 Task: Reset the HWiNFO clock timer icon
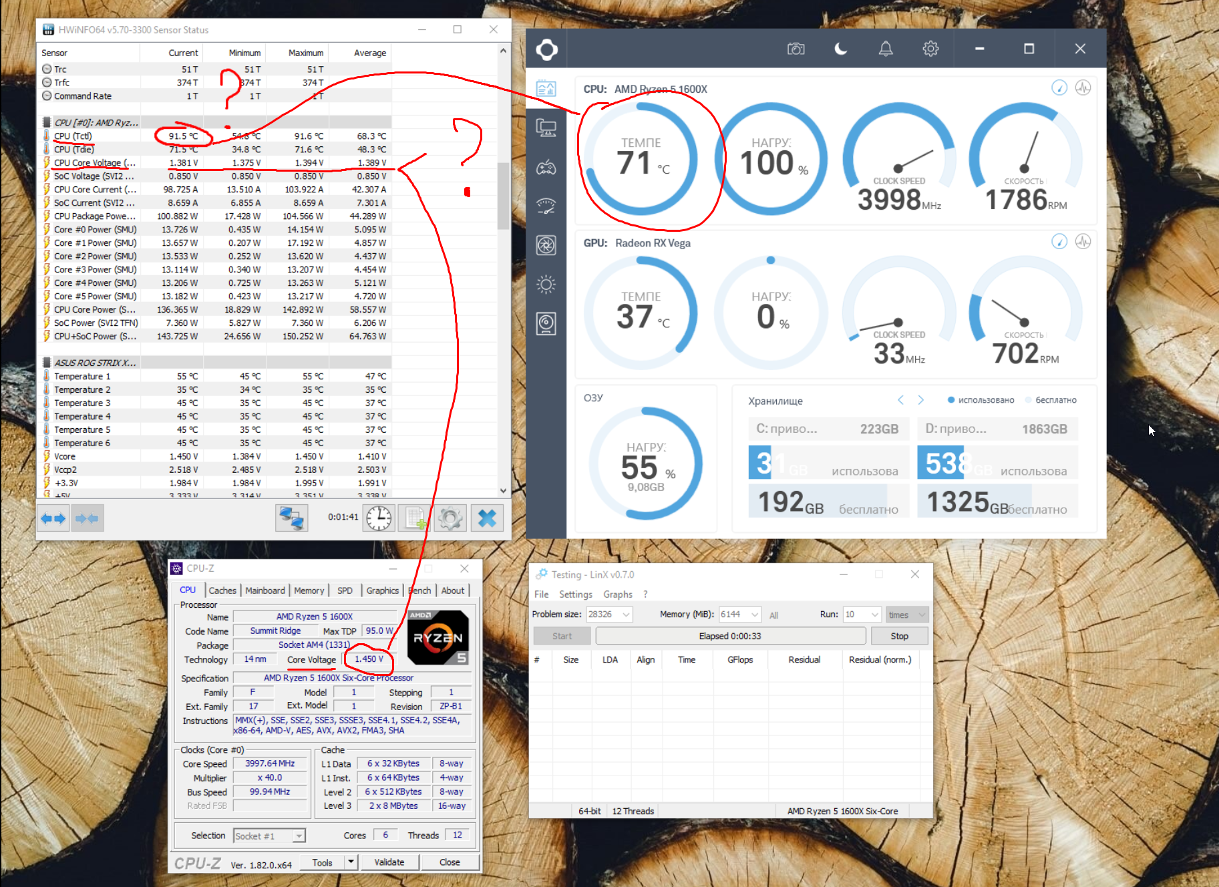point(379,518)
